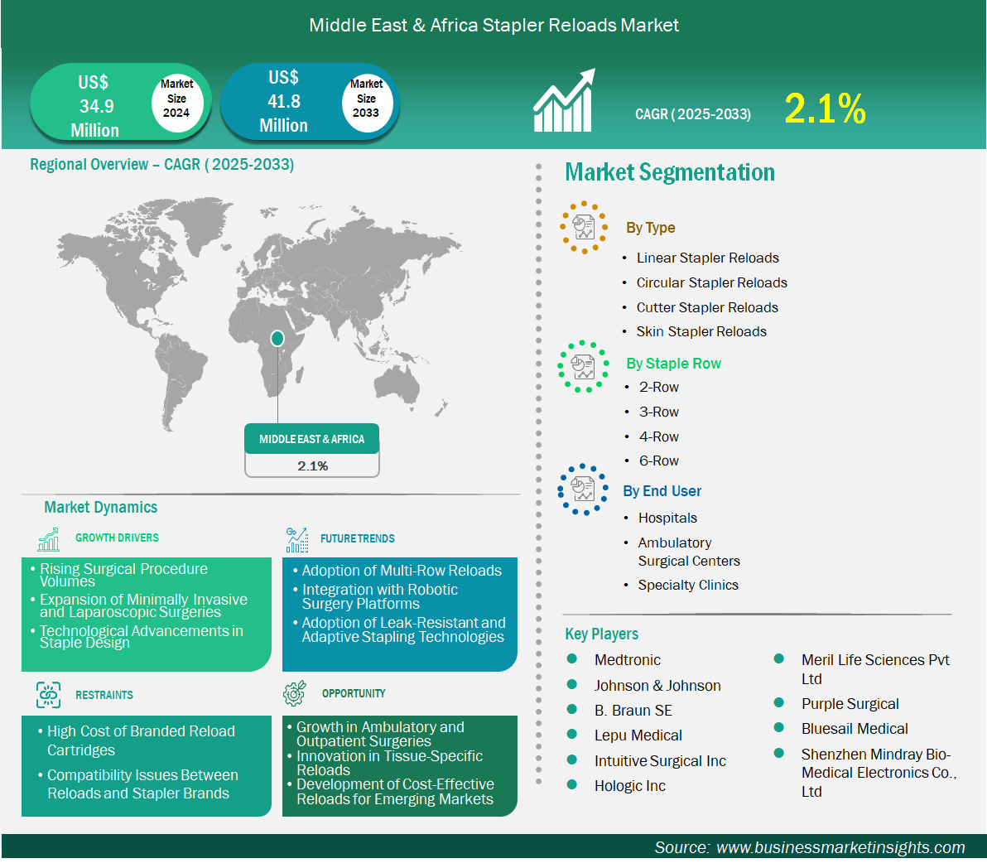Click the green bullet beside Medtronic
The height and width of the screenshot is (868, 987).
[x=572, y=659]
